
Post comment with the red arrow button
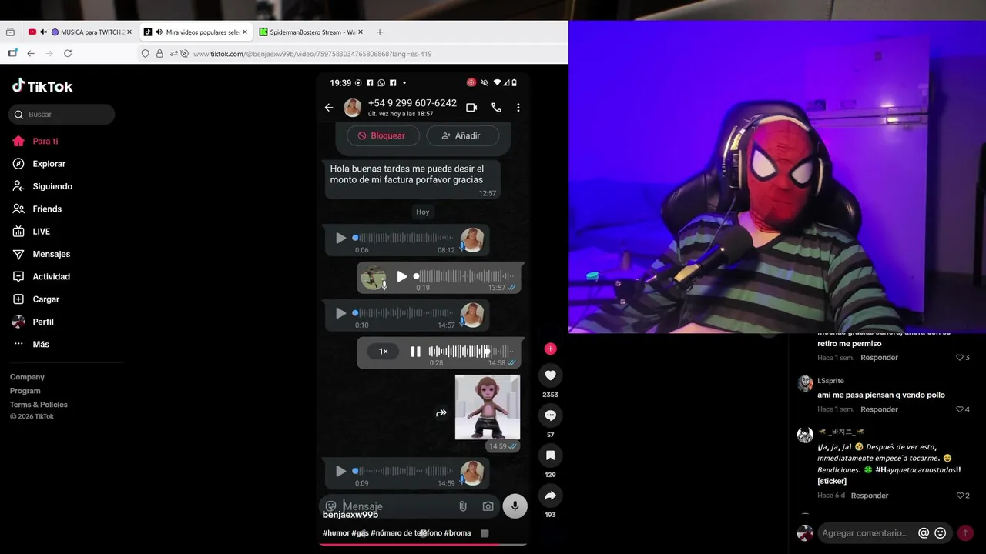pyautogui.click(x=965, y=533)
